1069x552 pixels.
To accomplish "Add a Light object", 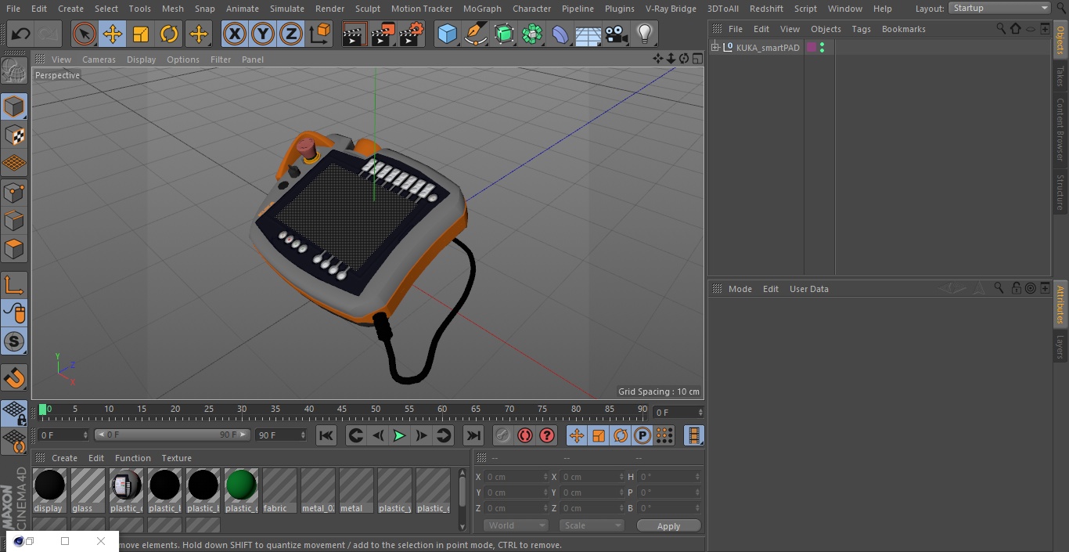I will pos(645,34).
